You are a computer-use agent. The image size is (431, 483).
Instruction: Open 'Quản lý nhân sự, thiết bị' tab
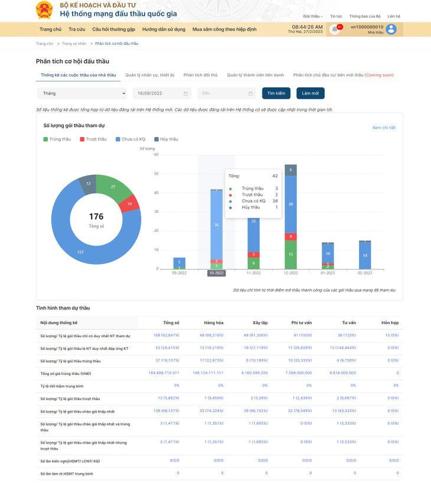point(149,75)
